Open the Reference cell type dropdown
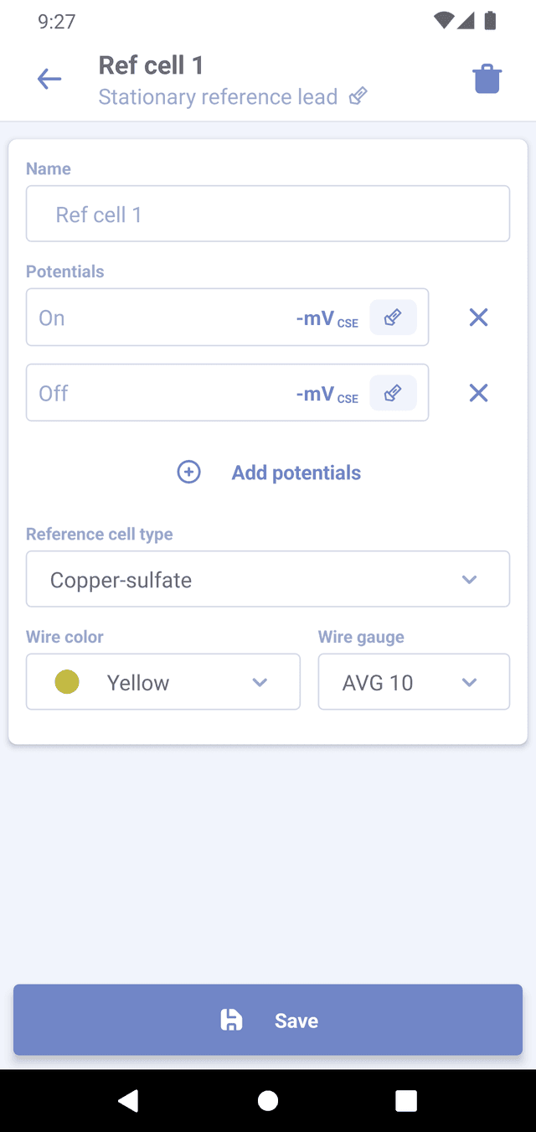The width and height of the screenshot is (536, 1132). (x=268, y=579)
